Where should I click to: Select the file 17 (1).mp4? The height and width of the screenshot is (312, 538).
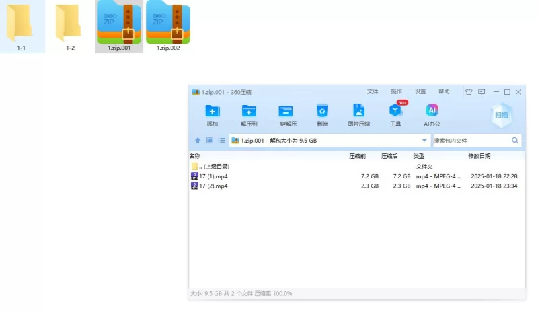[213, 176]
